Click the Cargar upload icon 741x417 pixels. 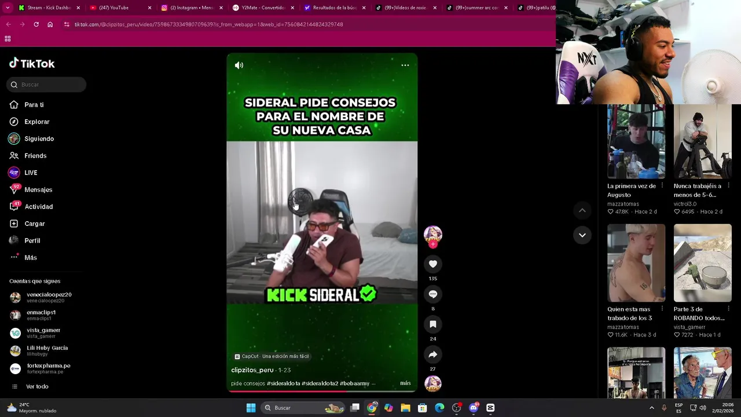coord(14,224)
